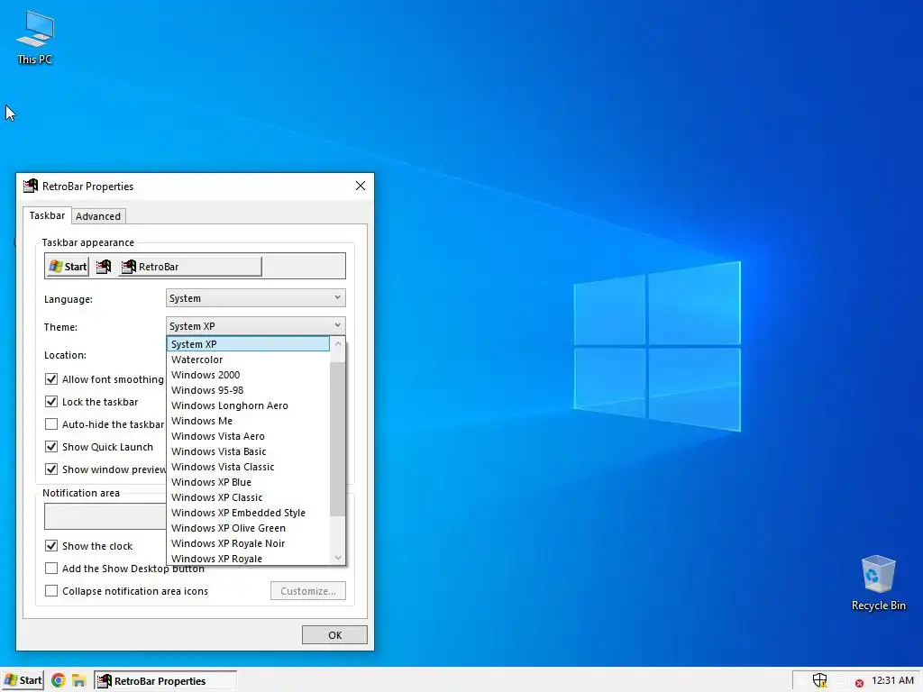Choose Windows Longhorn Aero theme
The height and width of the screenshot is (692, 923).
tap(248, 405)
